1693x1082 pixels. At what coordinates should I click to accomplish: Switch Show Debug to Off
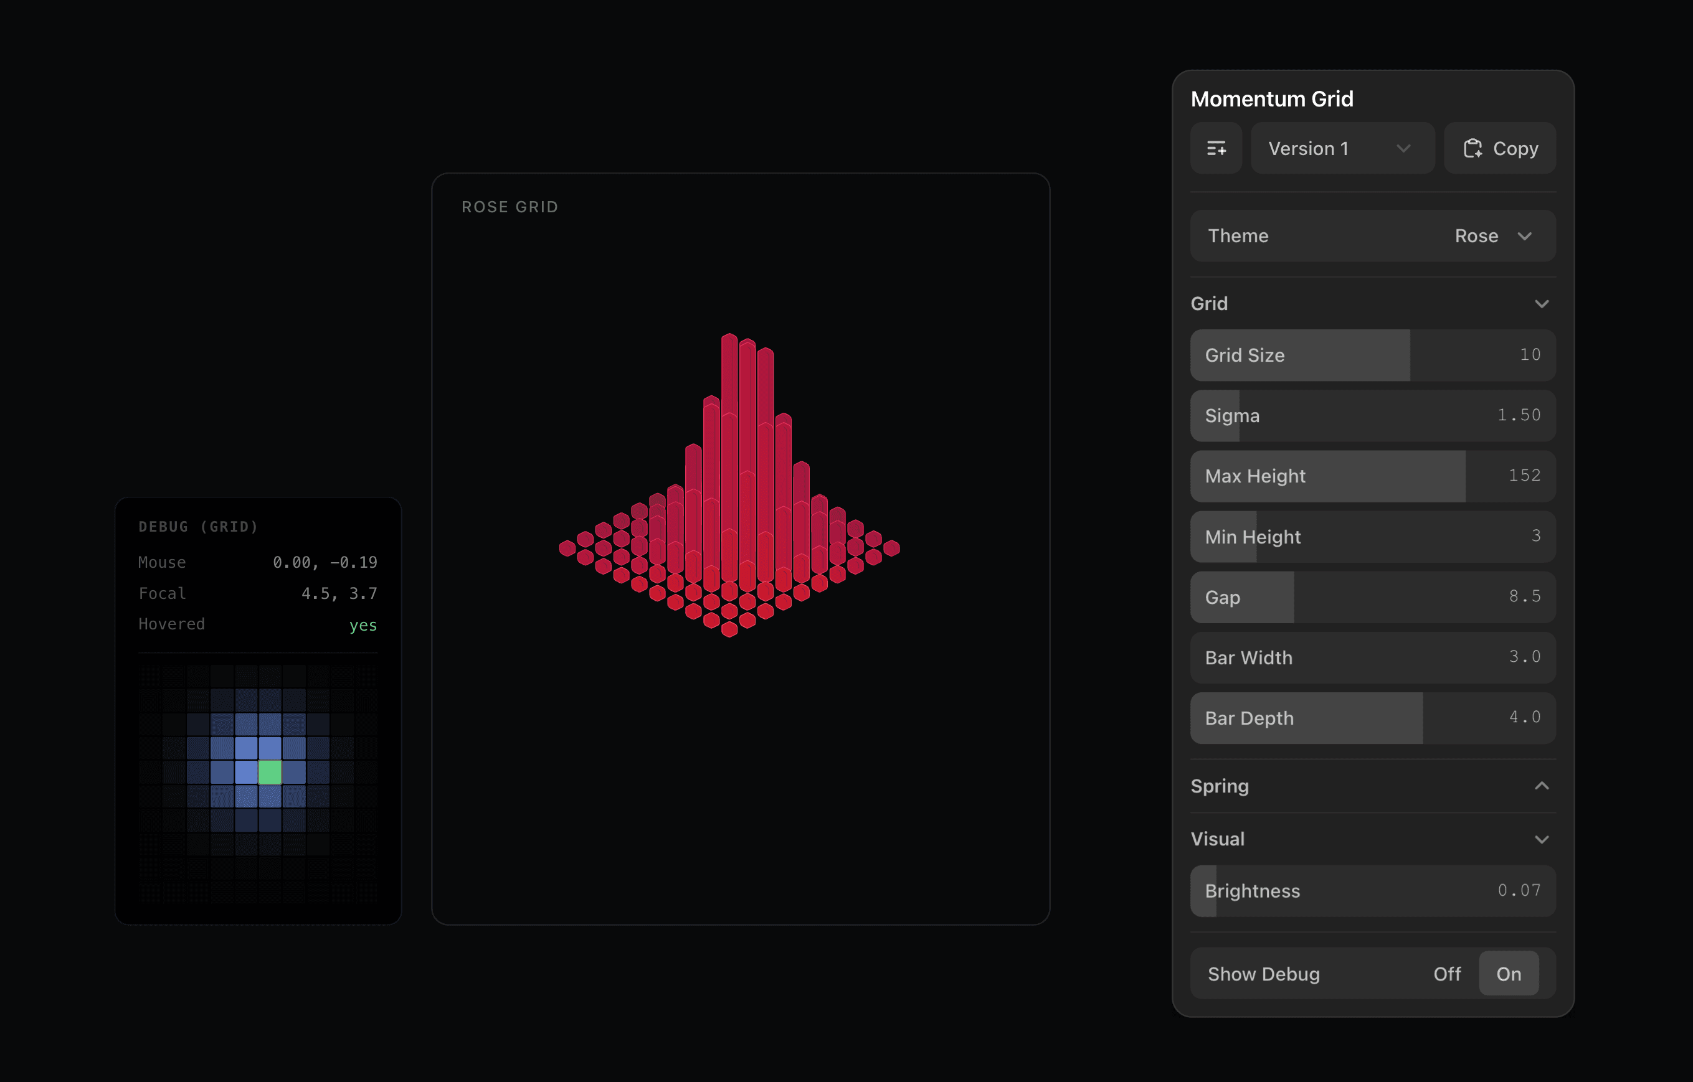point(1447,974)
